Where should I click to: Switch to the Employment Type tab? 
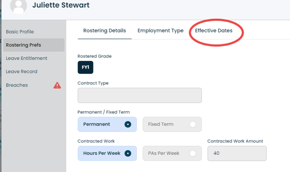coord(161,31)
